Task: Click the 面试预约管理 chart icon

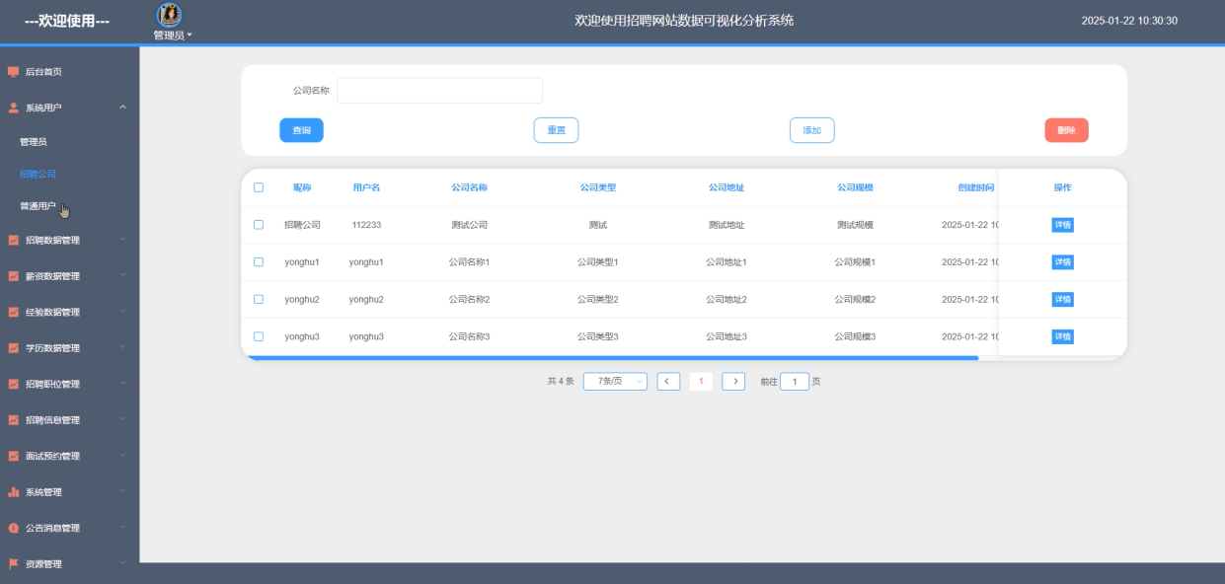Action: (14, 456)
